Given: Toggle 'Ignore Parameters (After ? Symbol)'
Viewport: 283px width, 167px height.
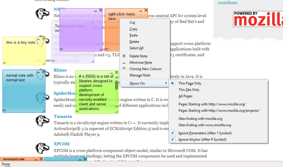Looking at the screenshot, I should coord(218,133).
